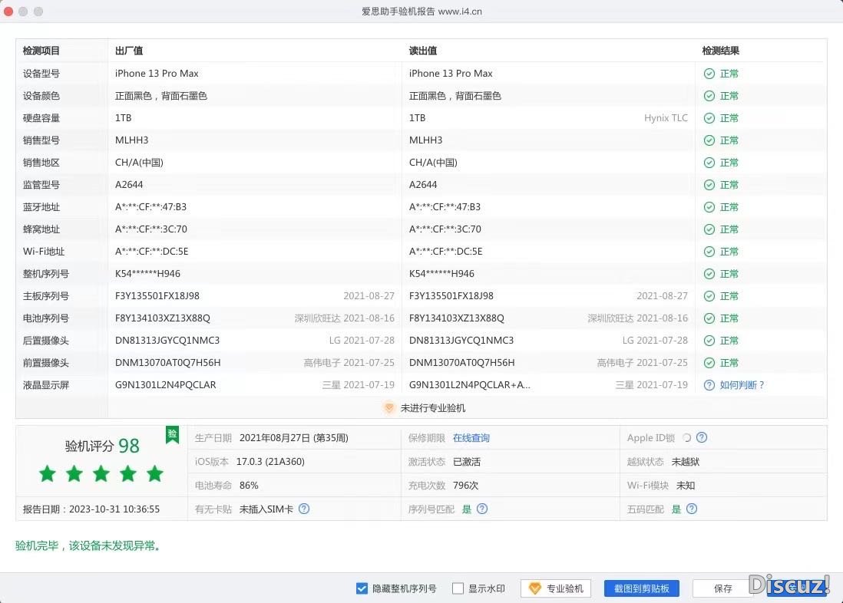Click the 截图到剪贴板 button
The width and height of the screenshot is (843, 603).
click(x=641, y=588)
